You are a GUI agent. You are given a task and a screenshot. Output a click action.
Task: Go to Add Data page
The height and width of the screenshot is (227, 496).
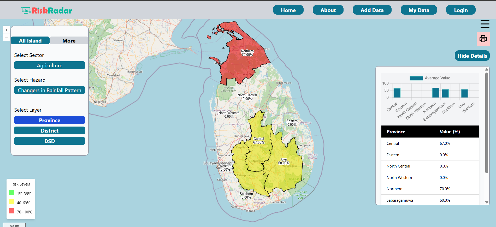(372, 10)
